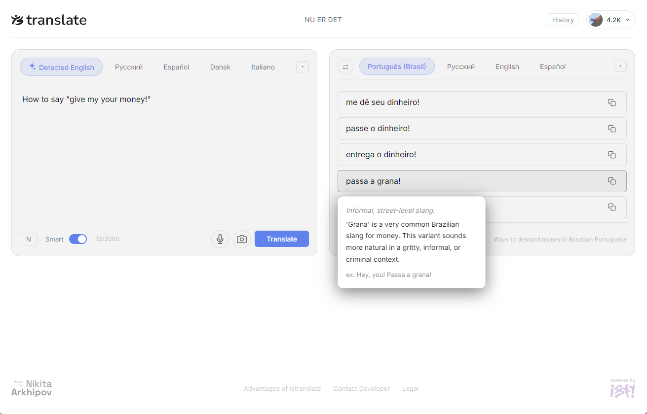The image size is (647, 414).
Task: Open Contact Developer link
Action: click(361, 388)
